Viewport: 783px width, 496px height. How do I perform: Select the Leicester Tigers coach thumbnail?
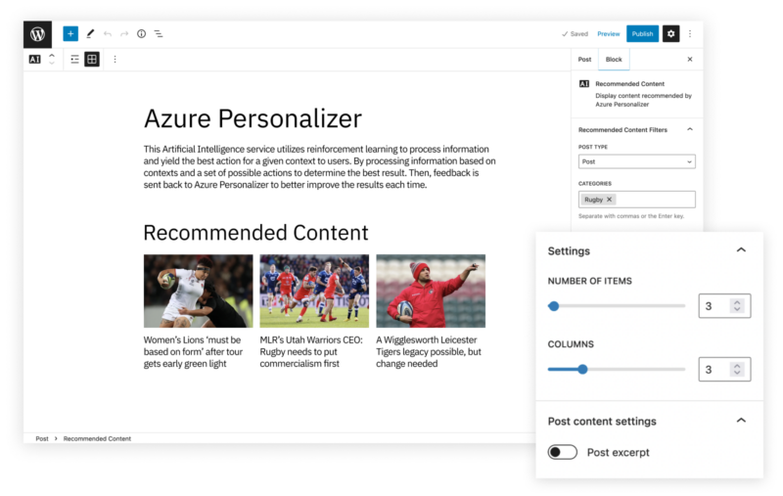[431, 291]
